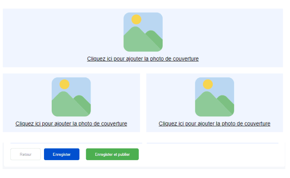Open cover photo link in top full-width panel
The image size is (290, 178).
click(143, 59)
